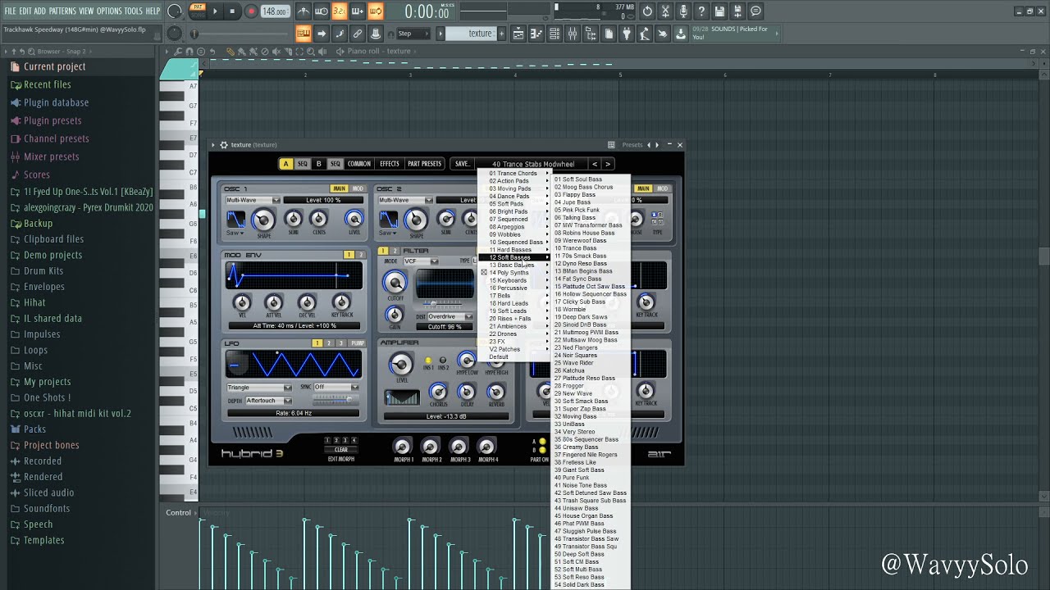The width and height of the screenshot is (1050, 590).
Task: Select the Templates folder in the browser
Action: coord(43,540)
